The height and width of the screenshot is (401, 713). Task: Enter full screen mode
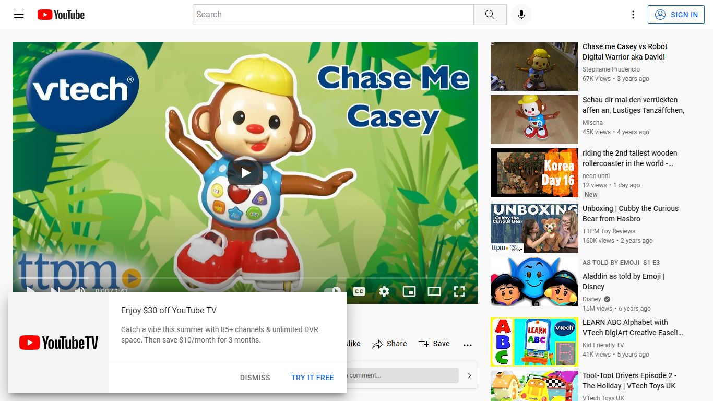[x=459, y=291]
